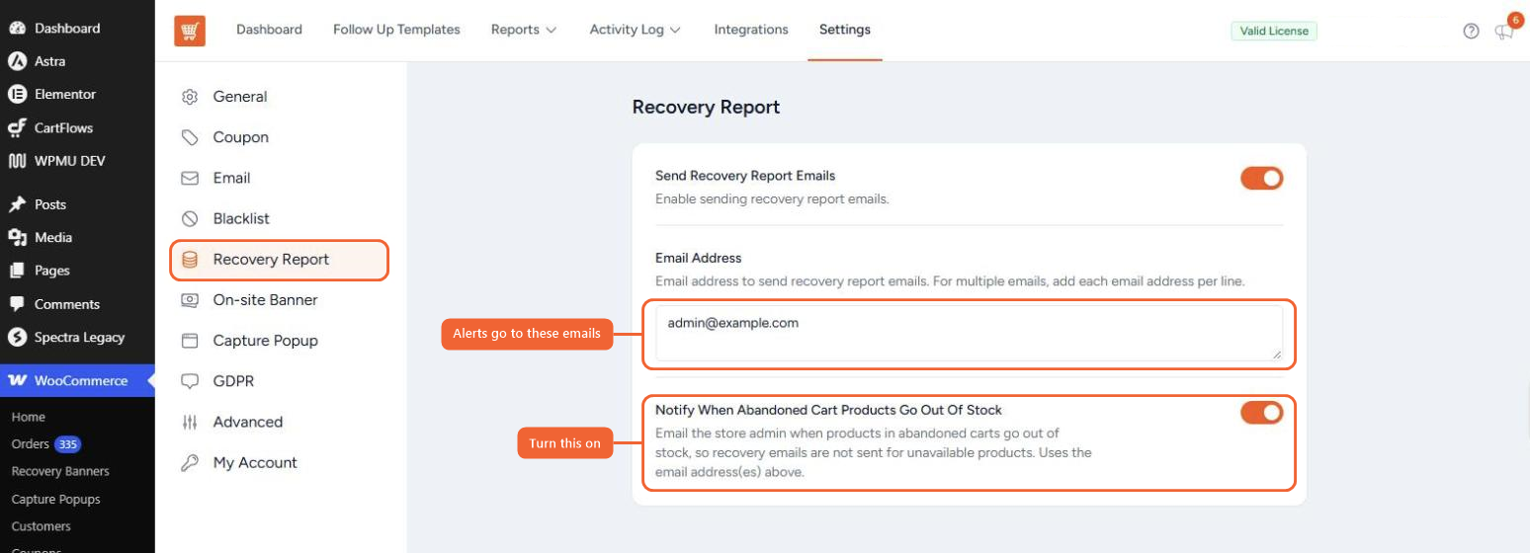Click the Spectra Legacy logo icon
The image size is (1530, 553).
[x=17, y=338]
